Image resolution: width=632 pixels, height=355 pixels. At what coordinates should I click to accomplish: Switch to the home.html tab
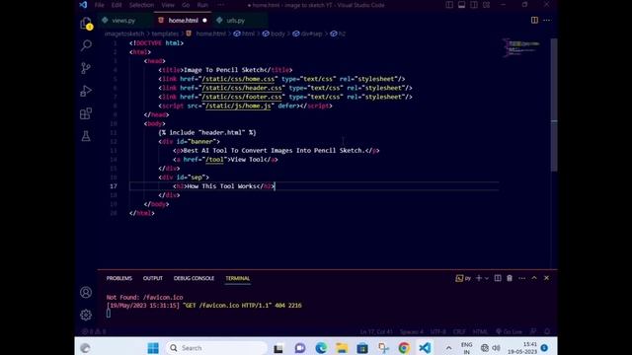pos(183,20)
